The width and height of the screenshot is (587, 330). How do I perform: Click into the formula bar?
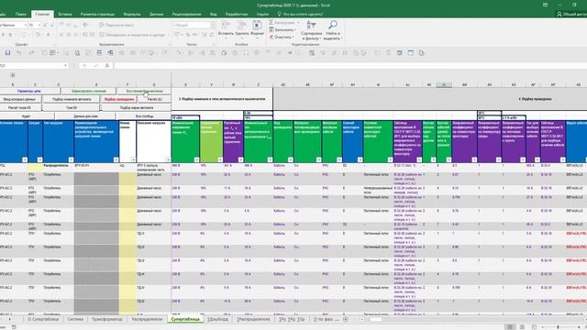pyautogui.click(x=350, y=65)
